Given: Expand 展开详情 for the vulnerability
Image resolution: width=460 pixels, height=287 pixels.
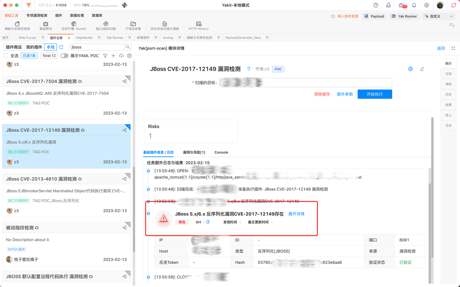Looking at the screenshot, I should 296,214.
